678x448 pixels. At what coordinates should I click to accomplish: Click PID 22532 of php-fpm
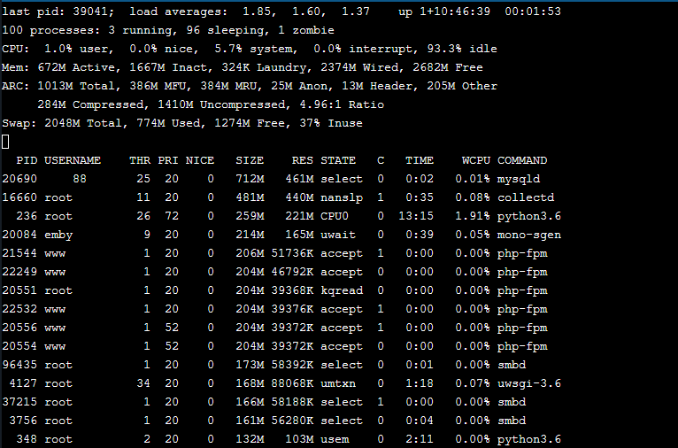click(19, 309)
